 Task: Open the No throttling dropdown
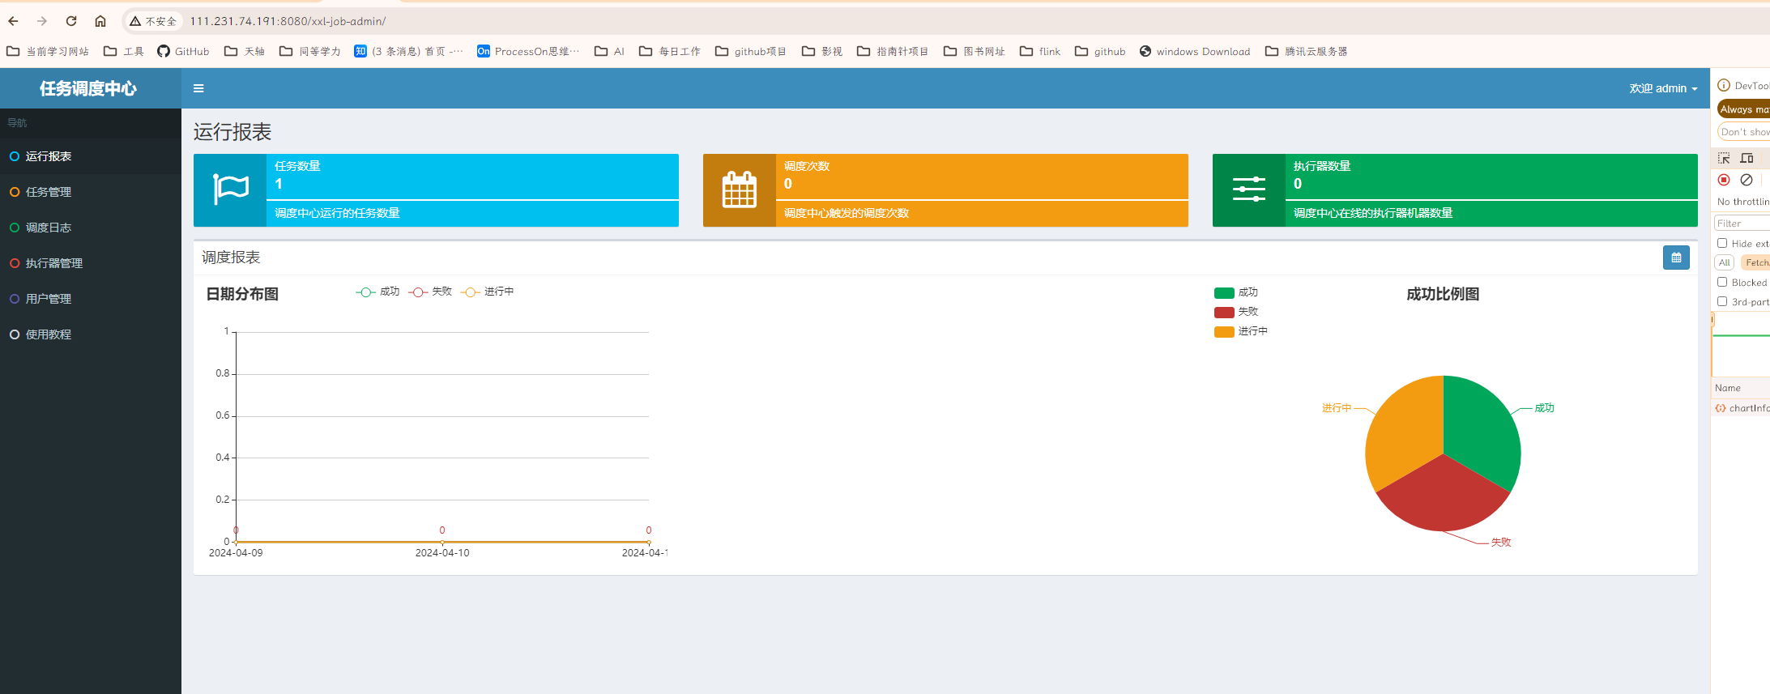1743,202
